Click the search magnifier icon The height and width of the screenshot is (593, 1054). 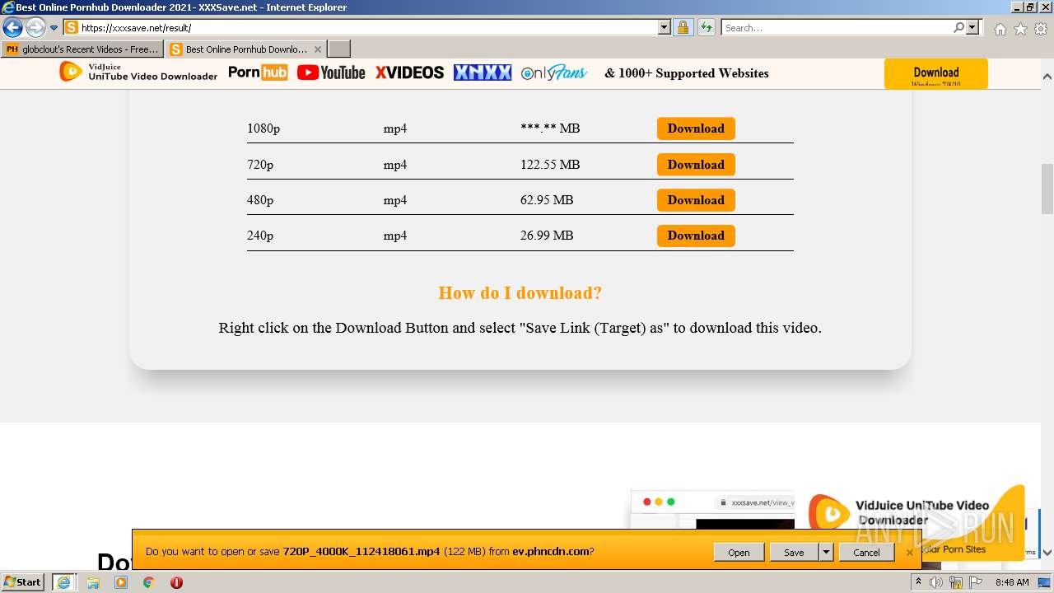(x=958, y=27)
